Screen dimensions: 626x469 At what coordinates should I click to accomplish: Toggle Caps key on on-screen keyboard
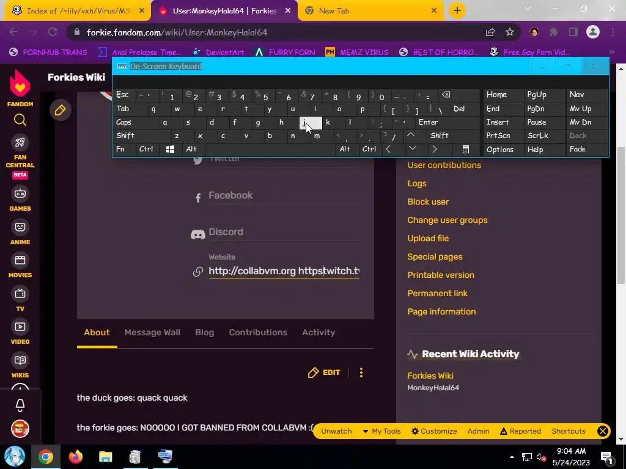tap(135, 122)
